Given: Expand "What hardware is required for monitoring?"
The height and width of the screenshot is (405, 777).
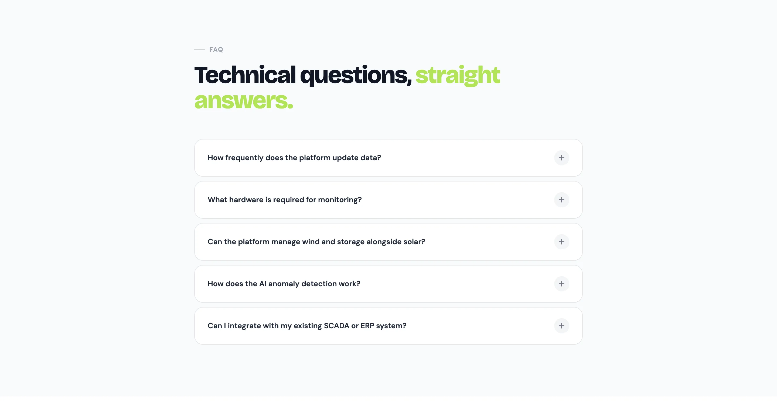Looking at the screenshot, I should [x=284, y=200].
